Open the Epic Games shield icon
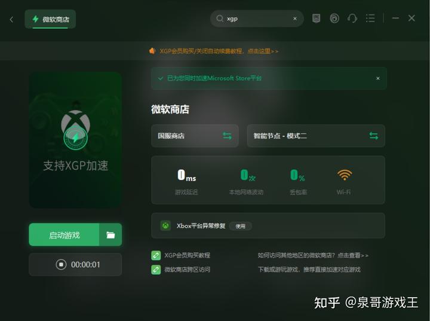430x321 pixels. [x=316, y=19]
